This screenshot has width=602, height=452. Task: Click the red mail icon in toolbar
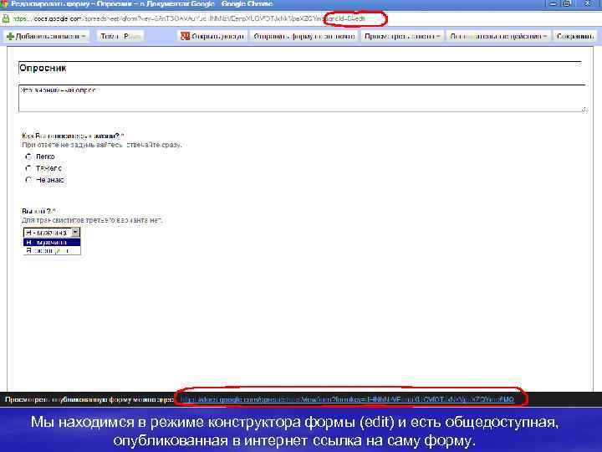pos(185,36)
